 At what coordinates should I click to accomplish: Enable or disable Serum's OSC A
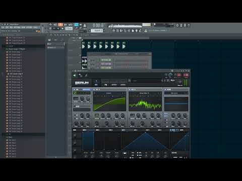point(94,89)
